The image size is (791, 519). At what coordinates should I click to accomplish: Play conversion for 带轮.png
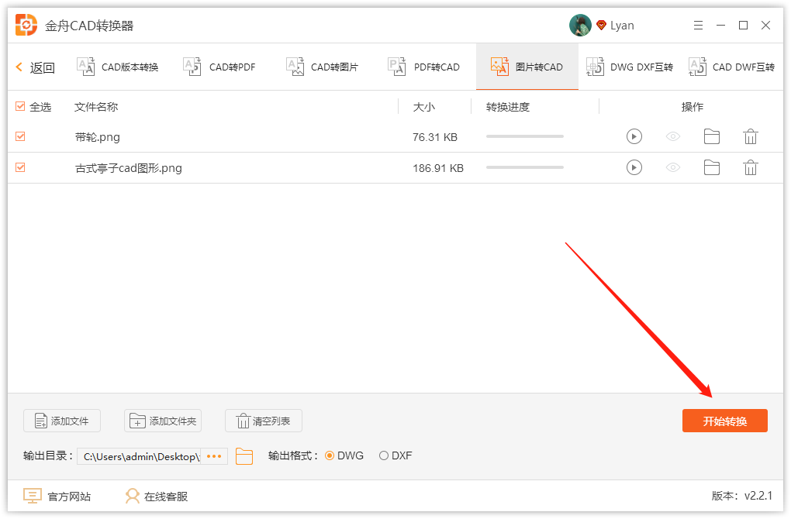coord(634,136)
